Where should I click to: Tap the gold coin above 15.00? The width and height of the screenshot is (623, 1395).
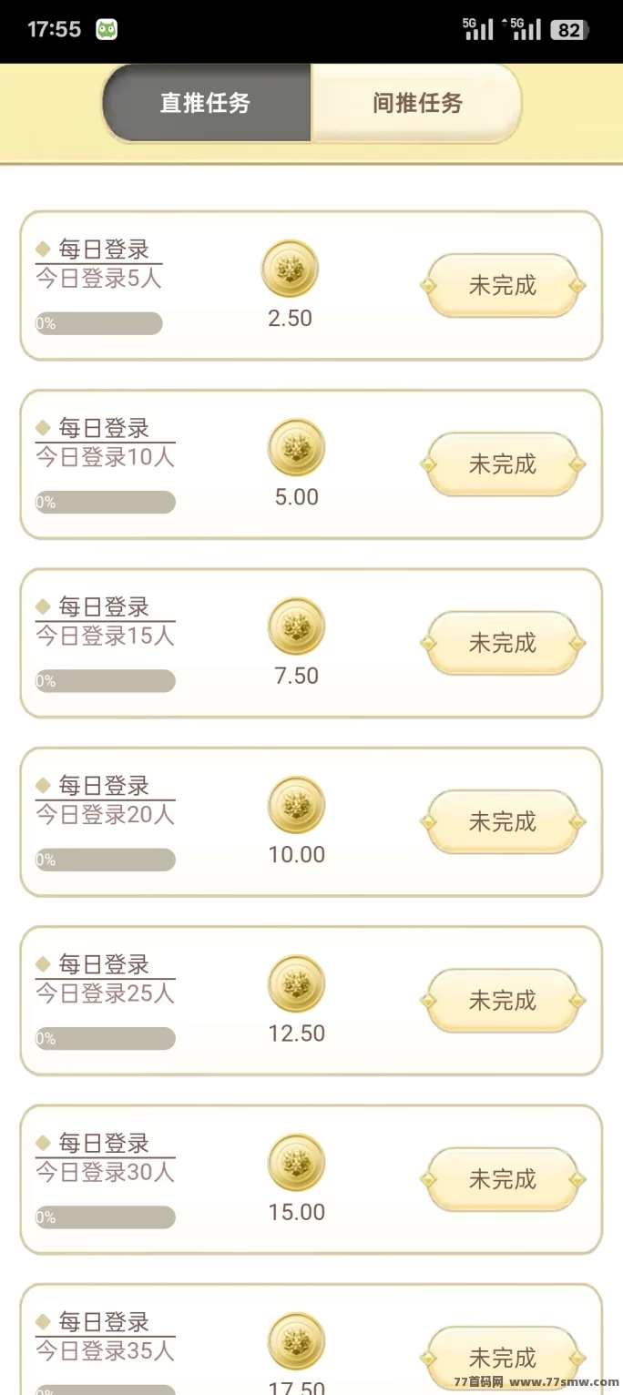pyautogui.click(x=296, y=1163)
